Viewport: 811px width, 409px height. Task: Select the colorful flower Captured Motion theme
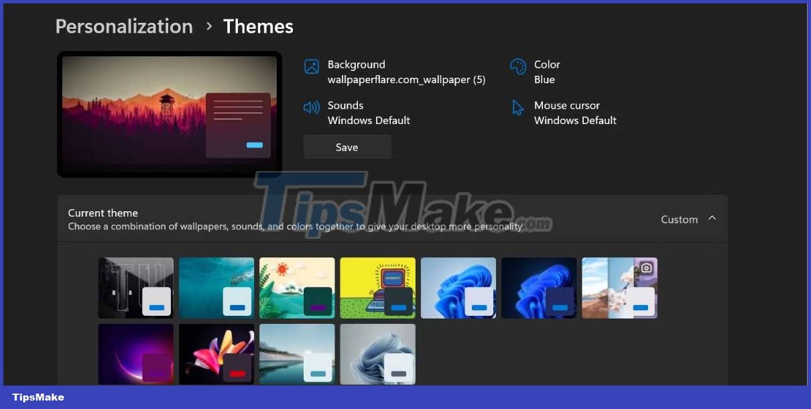216,354
